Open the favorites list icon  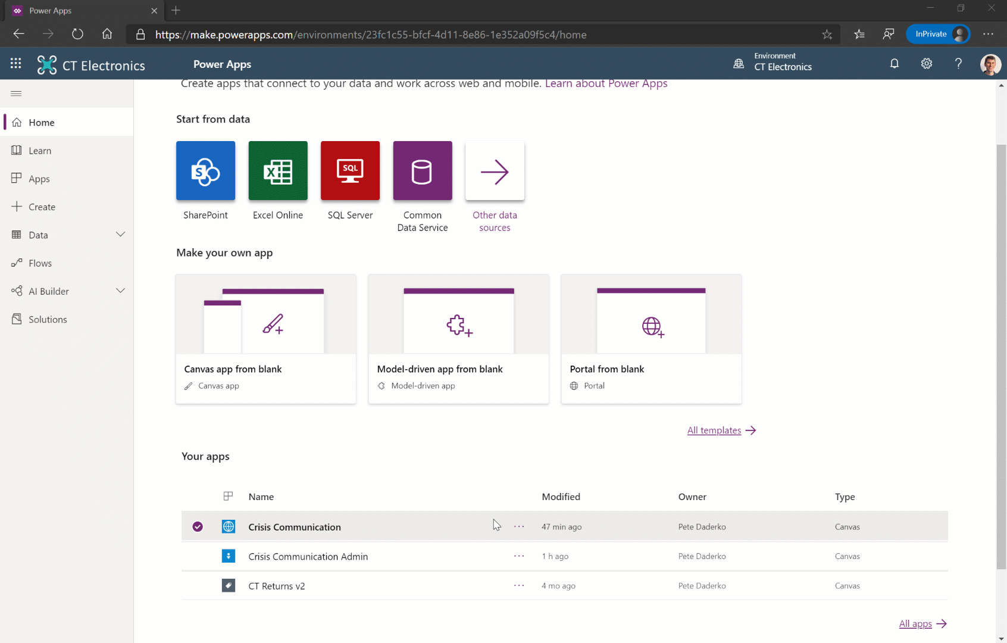(859, 34)
